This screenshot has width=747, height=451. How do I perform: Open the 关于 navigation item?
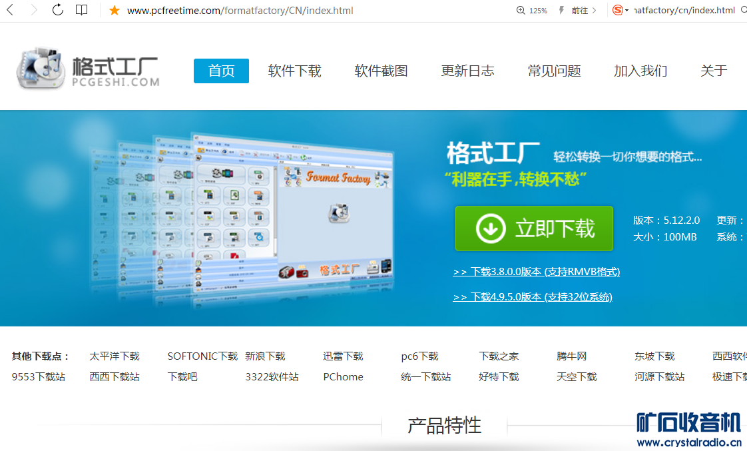pyautogui.click(x=714, y=71)
